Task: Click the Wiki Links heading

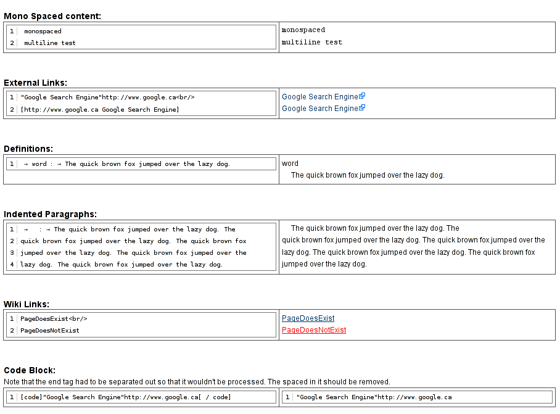Action: click(27, 304)
